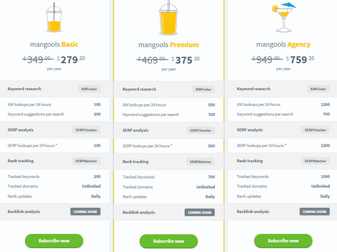Image resolution: width=337 pixels, height=252 pixels.
Task: Click the COMING SOON badge under Agency
Action: tap(314, 211)
